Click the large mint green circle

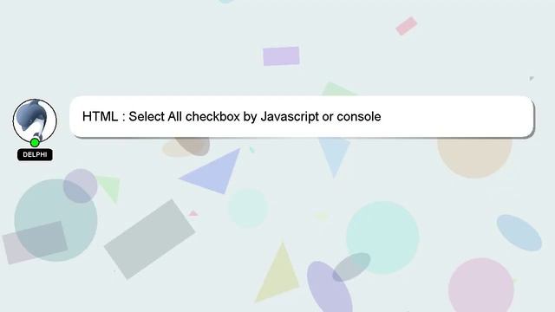click(x=382, y=237)
